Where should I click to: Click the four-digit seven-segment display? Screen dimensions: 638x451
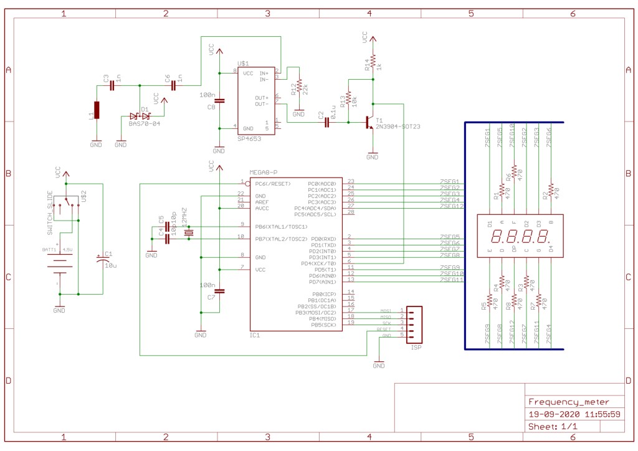tap(520, 236)
